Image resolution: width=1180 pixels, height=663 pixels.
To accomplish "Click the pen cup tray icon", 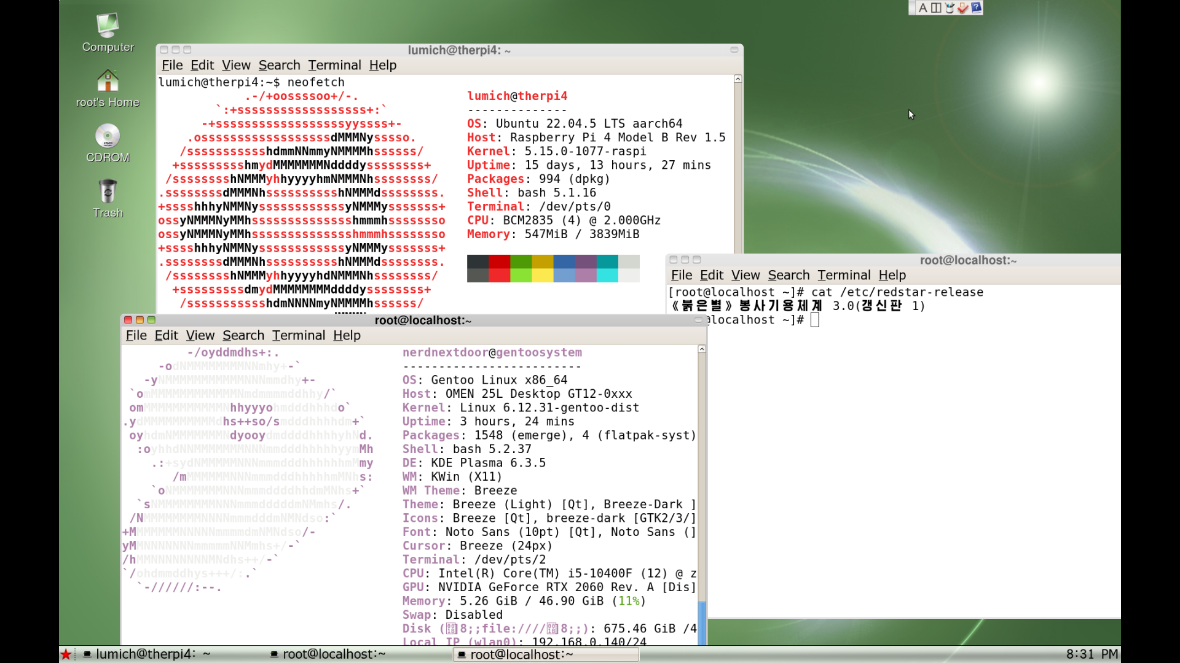I will pyautogui.click(x=950, y=8).
